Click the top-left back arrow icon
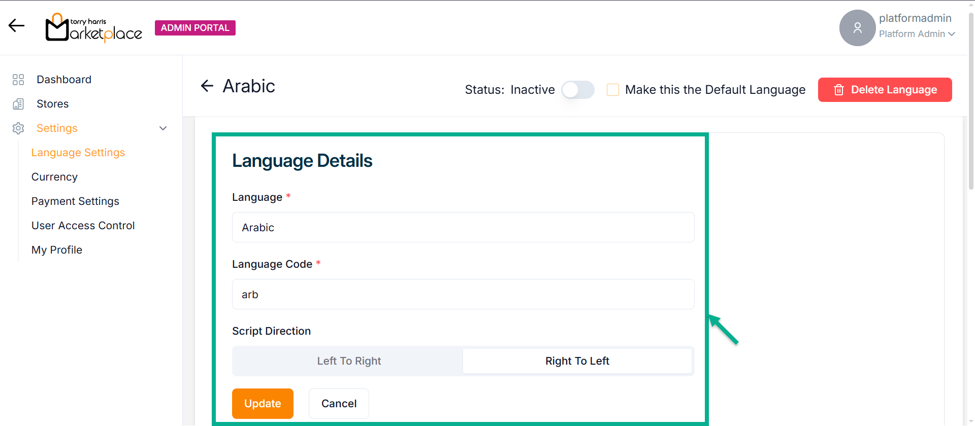 coord(16,25)
